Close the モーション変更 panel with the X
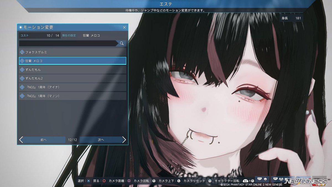The height and width of the screenshot is (187, 332). pos(124,27)
